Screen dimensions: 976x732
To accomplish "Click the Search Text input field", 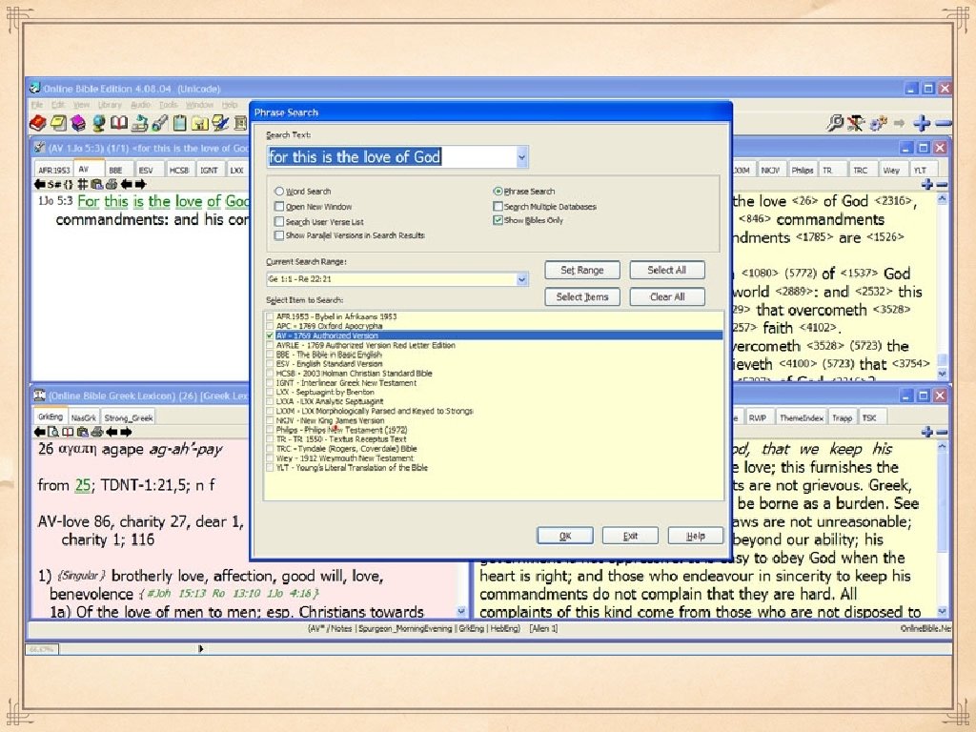I will (392, 157).
